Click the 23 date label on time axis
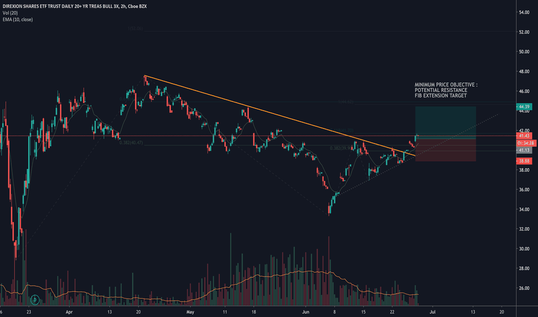 point(28,312)
